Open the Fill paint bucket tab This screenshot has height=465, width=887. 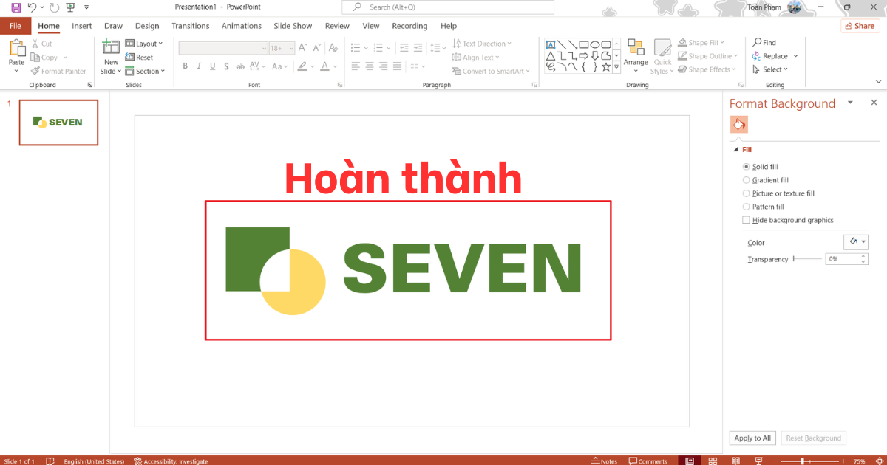coord(739,124)
